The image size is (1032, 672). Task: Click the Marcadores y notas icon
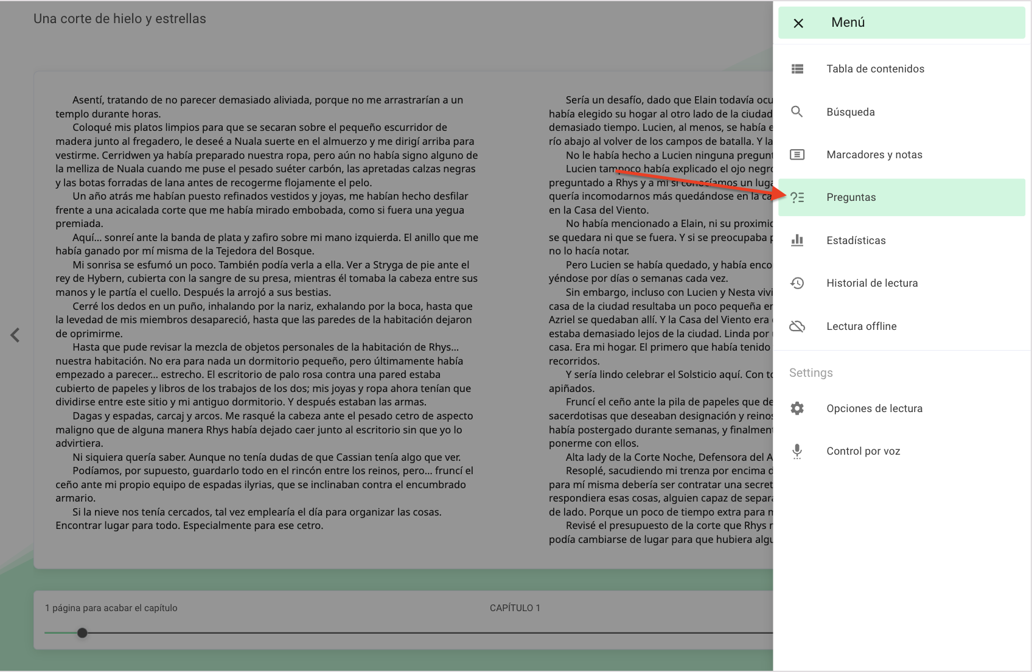[x=797, y=155]
